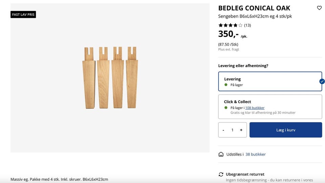Viewport: 325px width, 183px height.
Task: Click the green stock dot under Click & Collect
Action: 226,108
